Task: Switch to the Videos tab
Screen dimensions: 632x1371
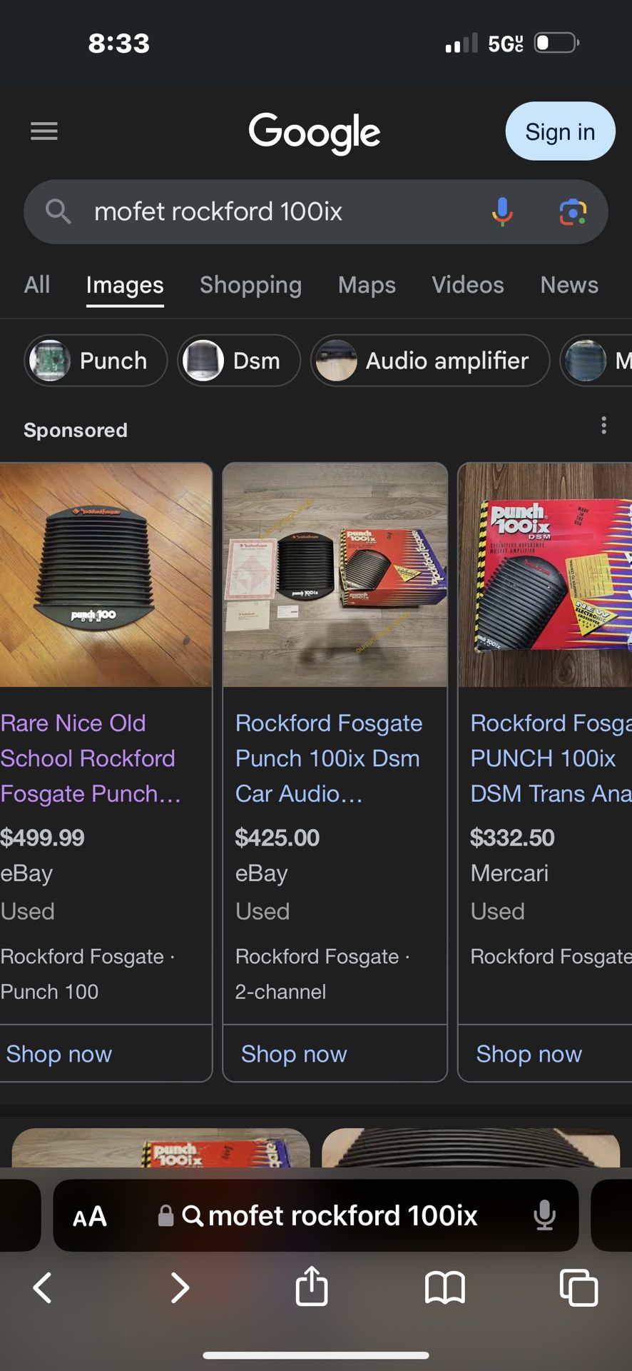Action: pyautogui.click(x=468, y=285)
